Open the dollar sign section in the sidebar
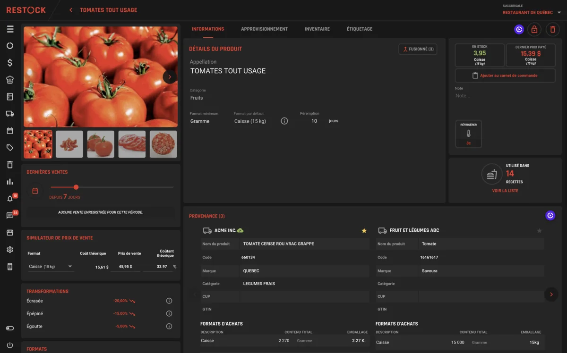This screenshot has height=353, width=567. 10,63
